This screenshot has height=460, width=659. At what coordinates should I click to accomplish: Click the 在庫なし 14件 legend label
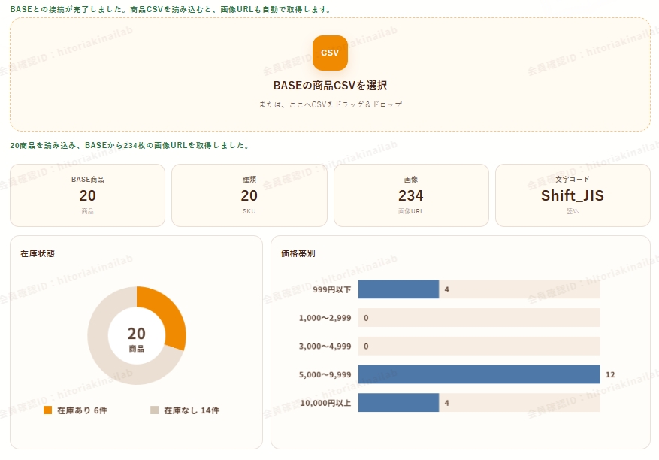click(x=192, y=410)
